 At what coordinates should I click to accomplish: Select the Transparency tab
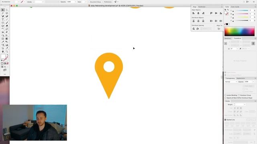click(x=230, y=78)
